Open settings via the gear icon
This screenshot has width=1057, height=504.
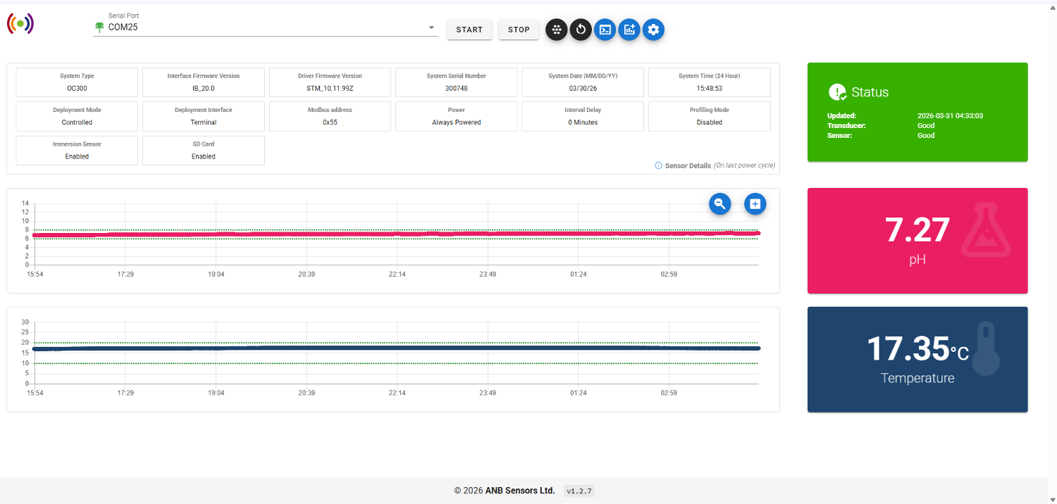(x=653, y=30)
